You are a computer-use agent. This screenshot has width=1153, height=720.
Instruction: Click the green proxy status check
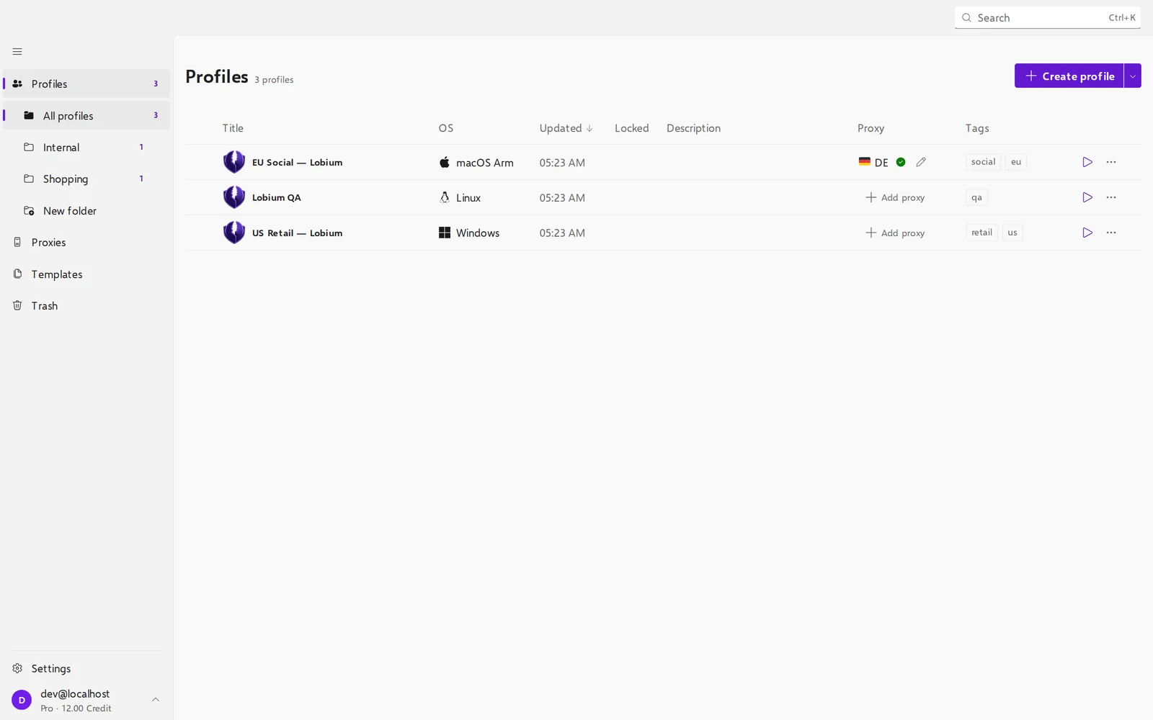click(x=901, y=162)
